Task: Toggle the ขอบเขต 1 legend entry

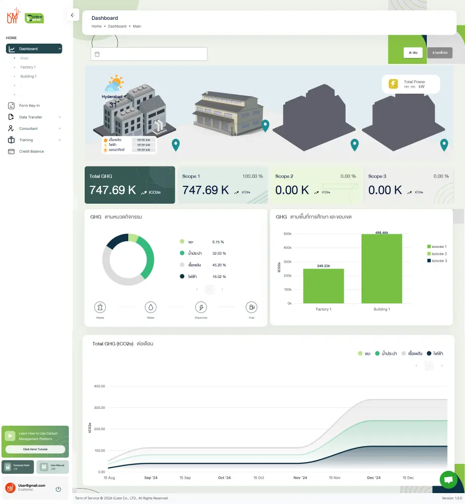Action: (436, 246)
